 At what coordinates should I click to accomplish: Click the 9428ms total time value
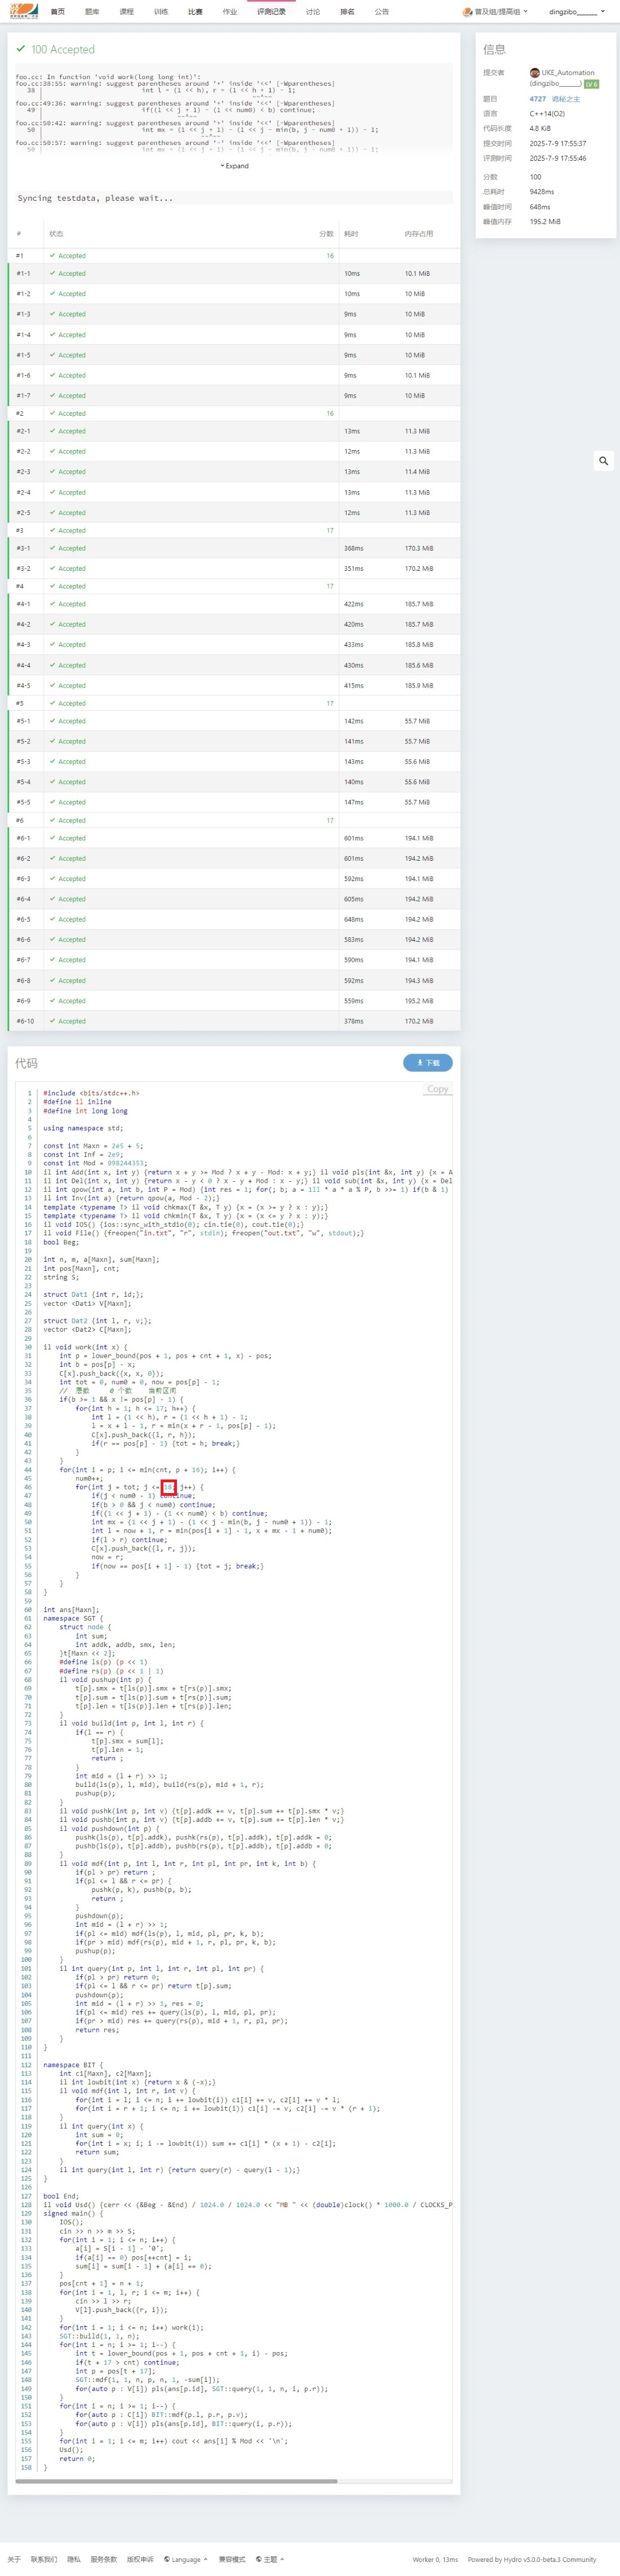point(542,192)
